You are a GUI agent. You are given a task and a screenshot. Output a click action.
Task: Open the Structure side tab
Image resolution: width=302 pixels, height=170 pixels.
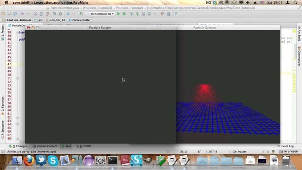click(x=2, y=130)
